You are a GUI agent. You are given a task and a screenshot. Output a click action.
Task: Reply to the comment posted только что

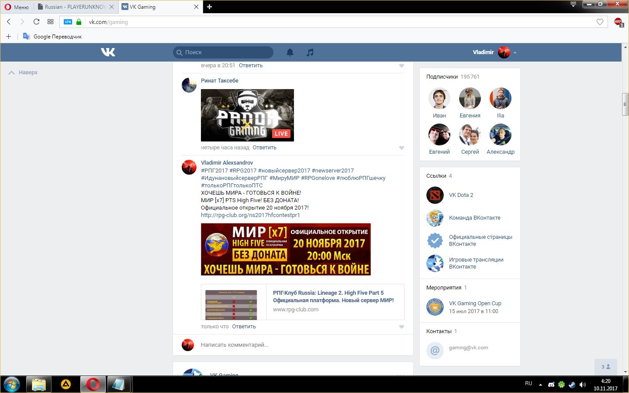244,327
